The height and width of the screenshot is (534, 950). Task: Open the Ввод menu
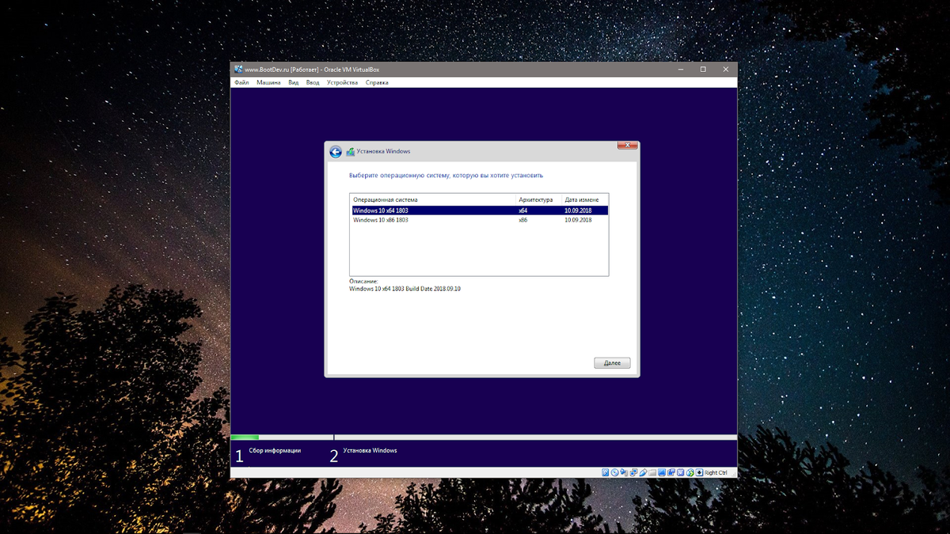[313, 82]
